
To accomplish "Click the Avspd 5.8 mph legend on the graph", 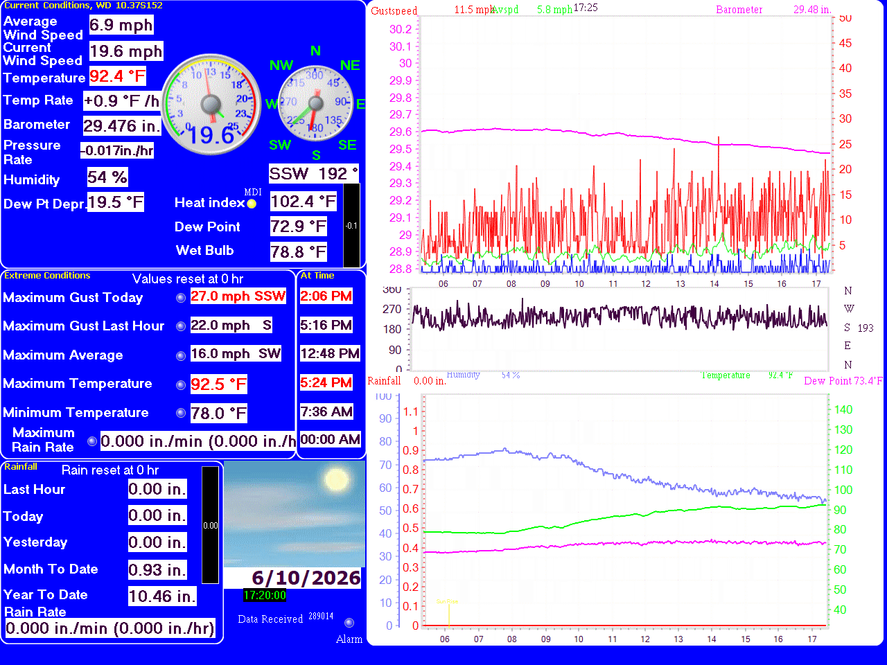I will click(x=532, y=10).
